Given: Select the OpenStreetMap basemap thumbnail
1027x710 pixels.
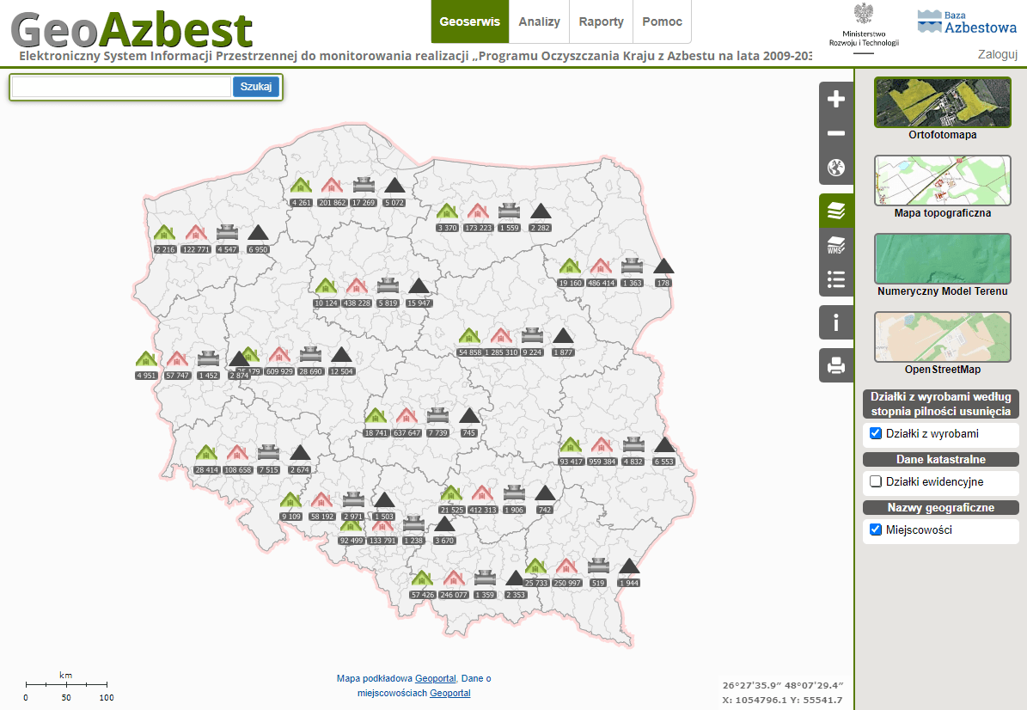Looking at the screenshot, I should point(942,337).
